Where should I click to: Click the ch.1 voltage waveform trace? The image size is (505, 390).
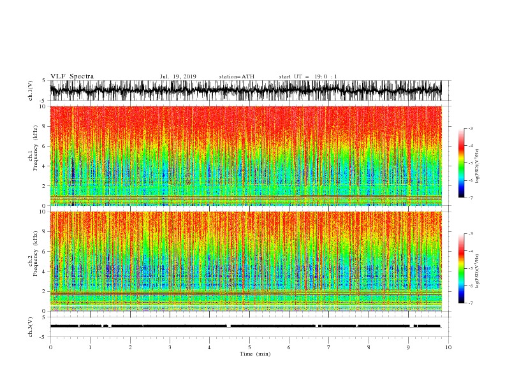[245, 90]
